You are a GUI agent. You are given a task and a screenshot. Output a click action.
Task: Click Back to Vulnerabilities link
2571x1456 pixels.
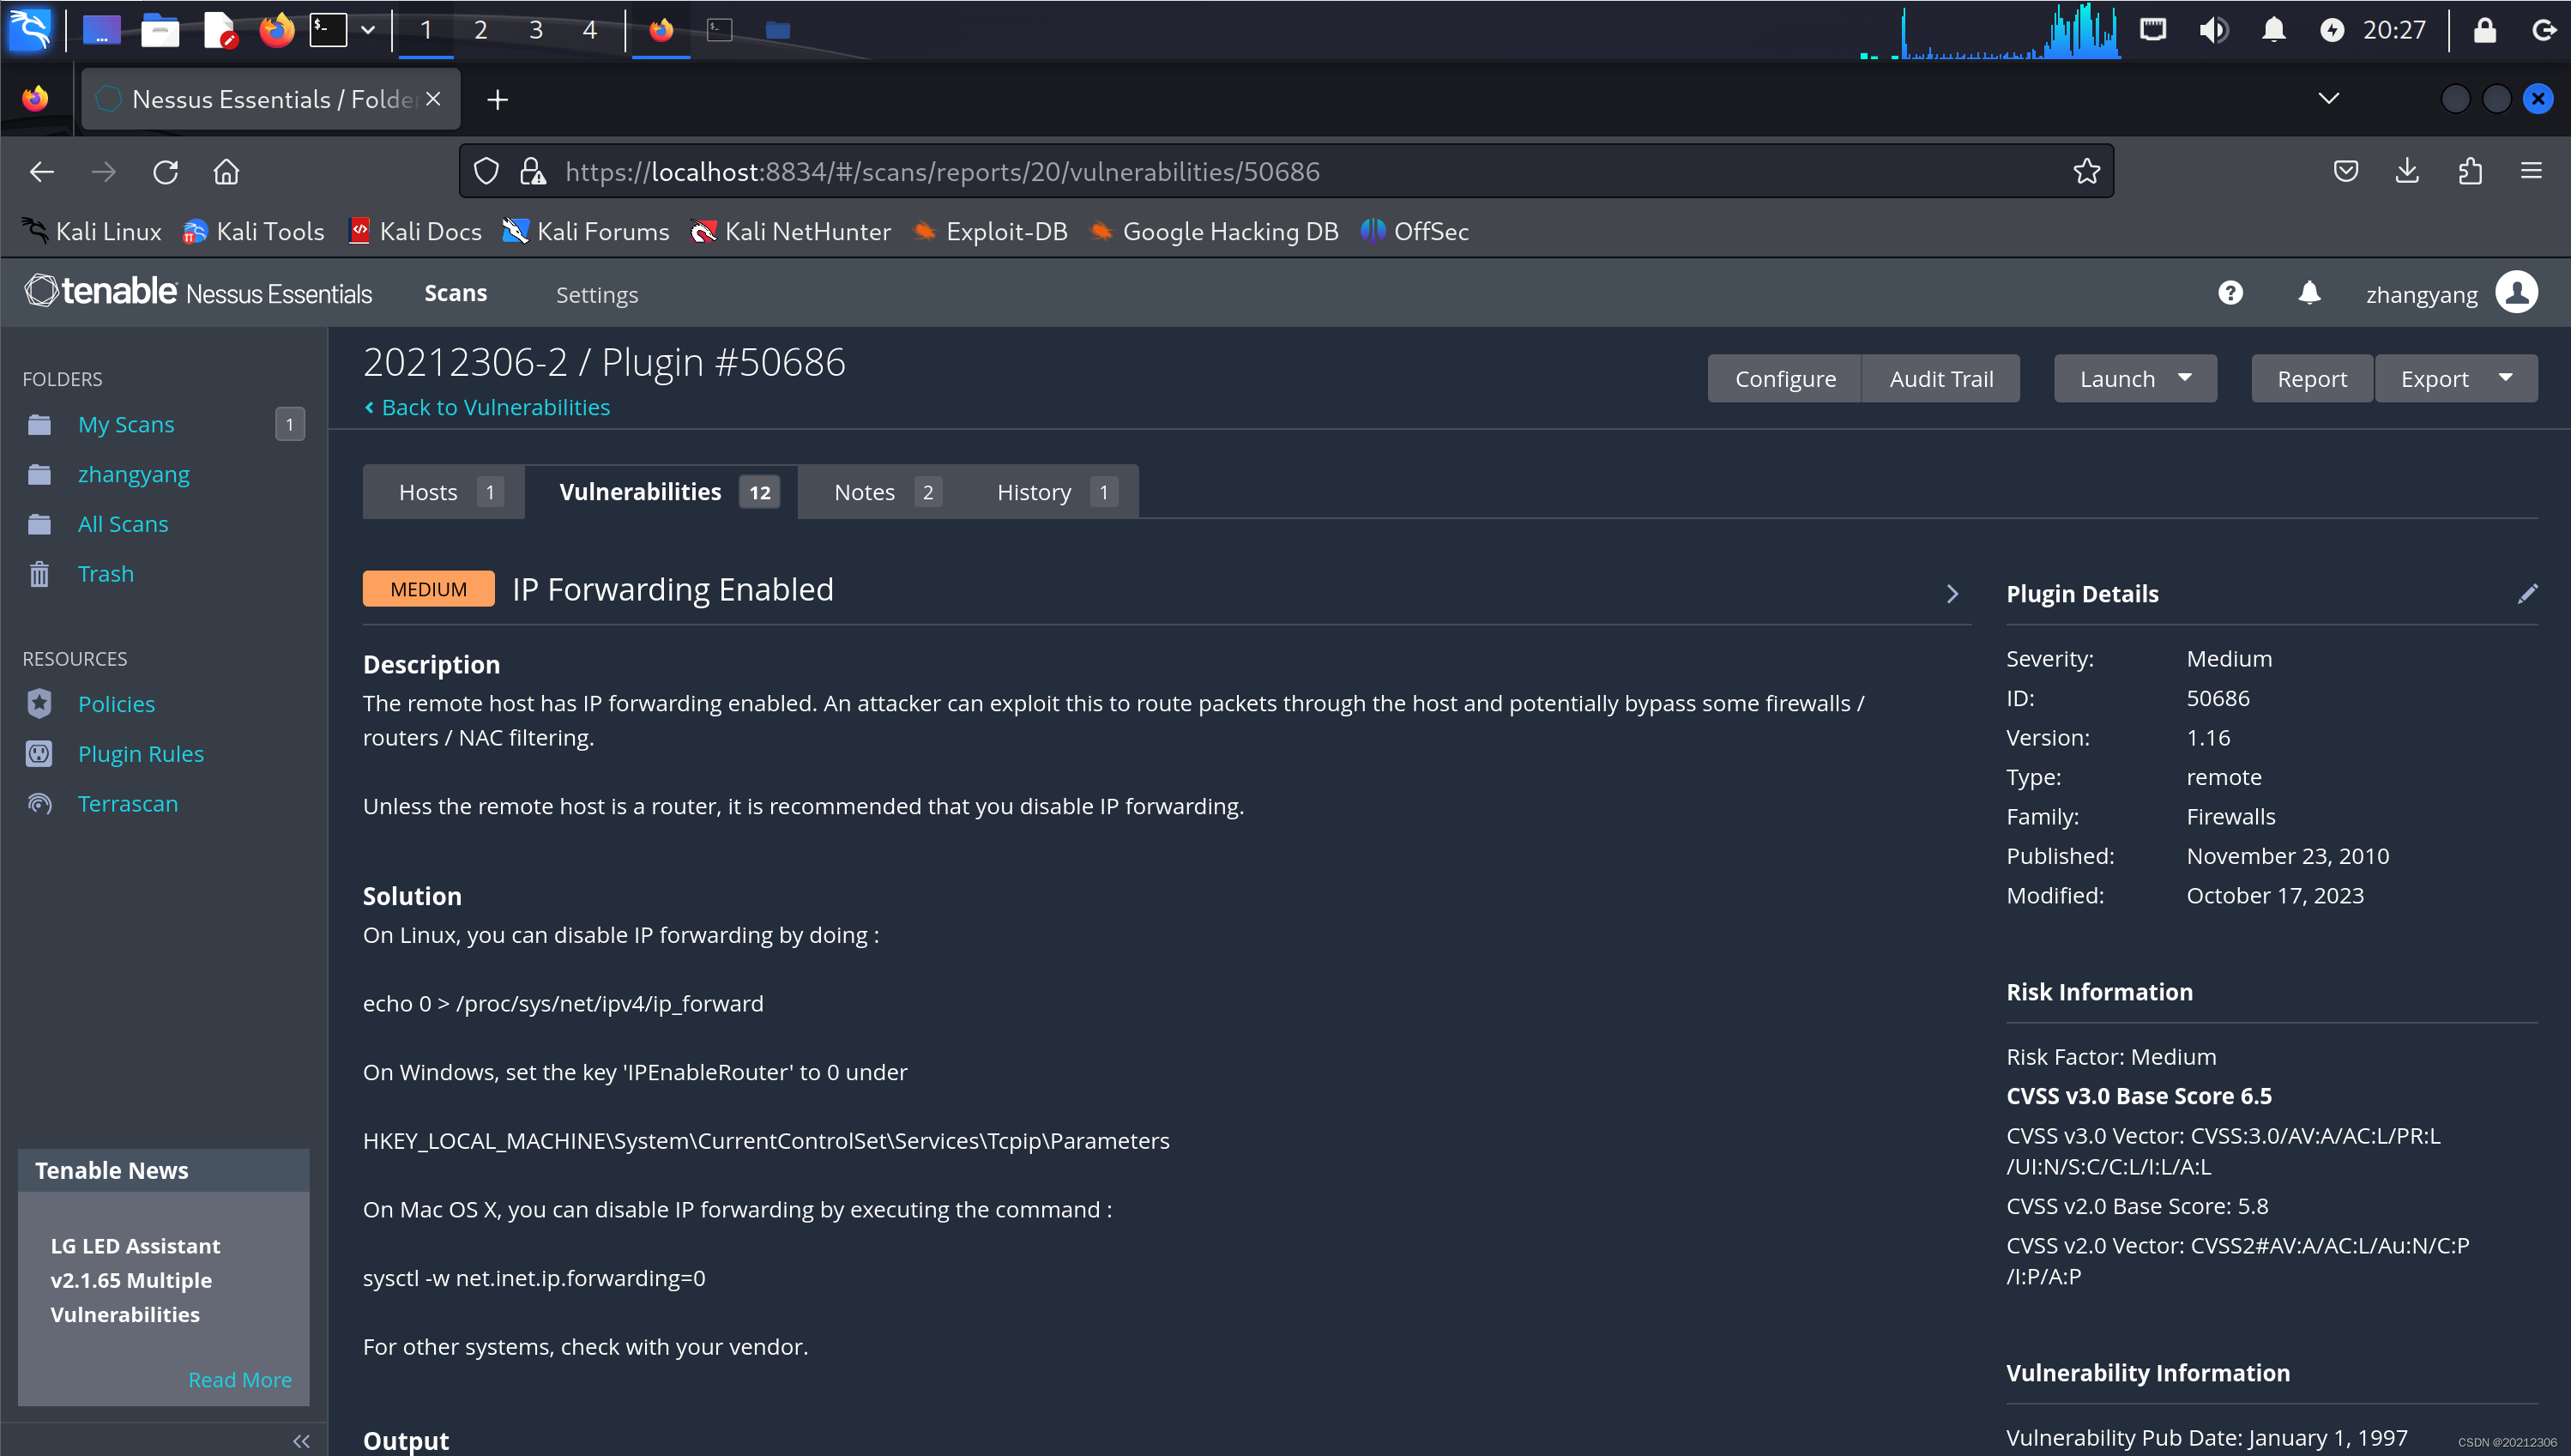495,408
